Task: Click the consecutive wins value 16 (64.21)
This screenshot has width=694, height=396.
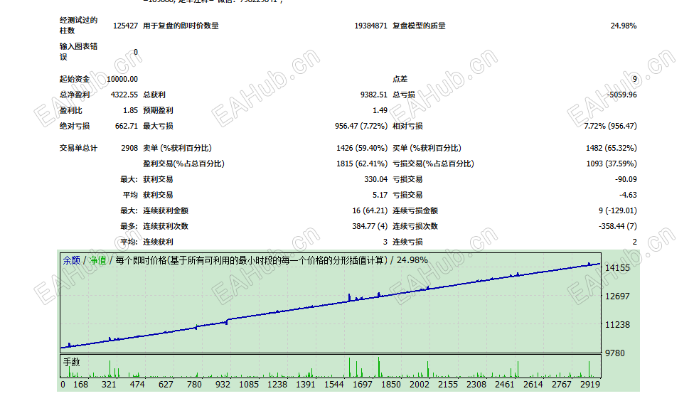Action: tap(370, 210)
